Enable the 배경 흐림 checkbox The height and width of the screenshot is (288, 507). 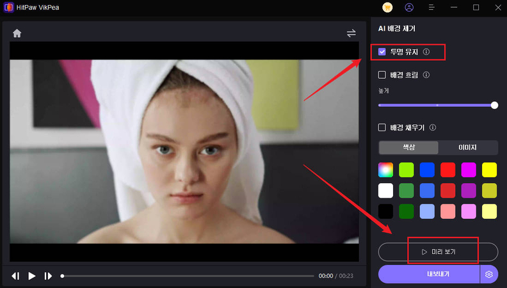[x=382, y=75]
